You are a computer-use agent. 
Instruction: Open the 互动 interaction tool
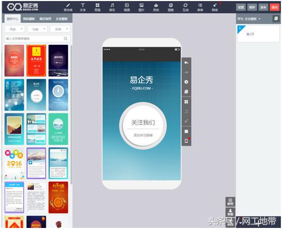point(185,7)
